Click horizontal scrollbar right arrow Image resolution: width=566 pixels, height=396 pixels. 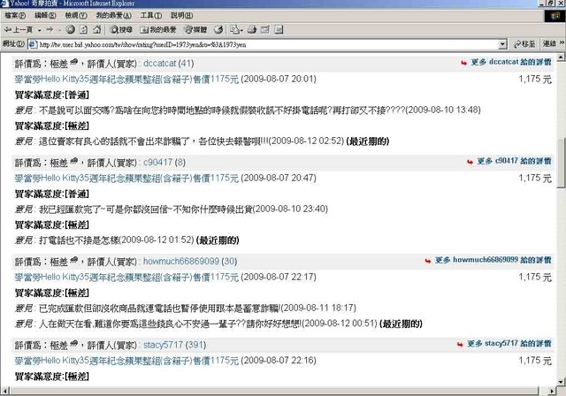(552, 391)
